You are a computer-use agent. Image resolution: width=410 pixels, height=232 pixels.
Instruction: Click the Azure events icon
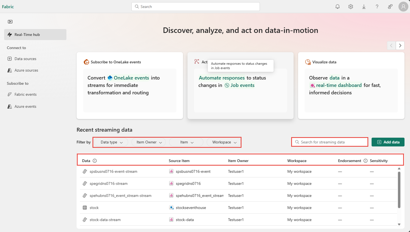(x=10, y=106)
